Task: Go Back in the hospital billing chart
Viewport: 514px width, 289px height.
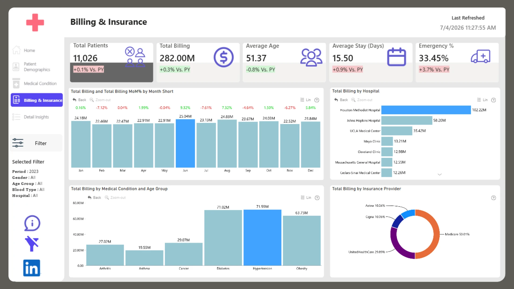Action: click(341, 100)
